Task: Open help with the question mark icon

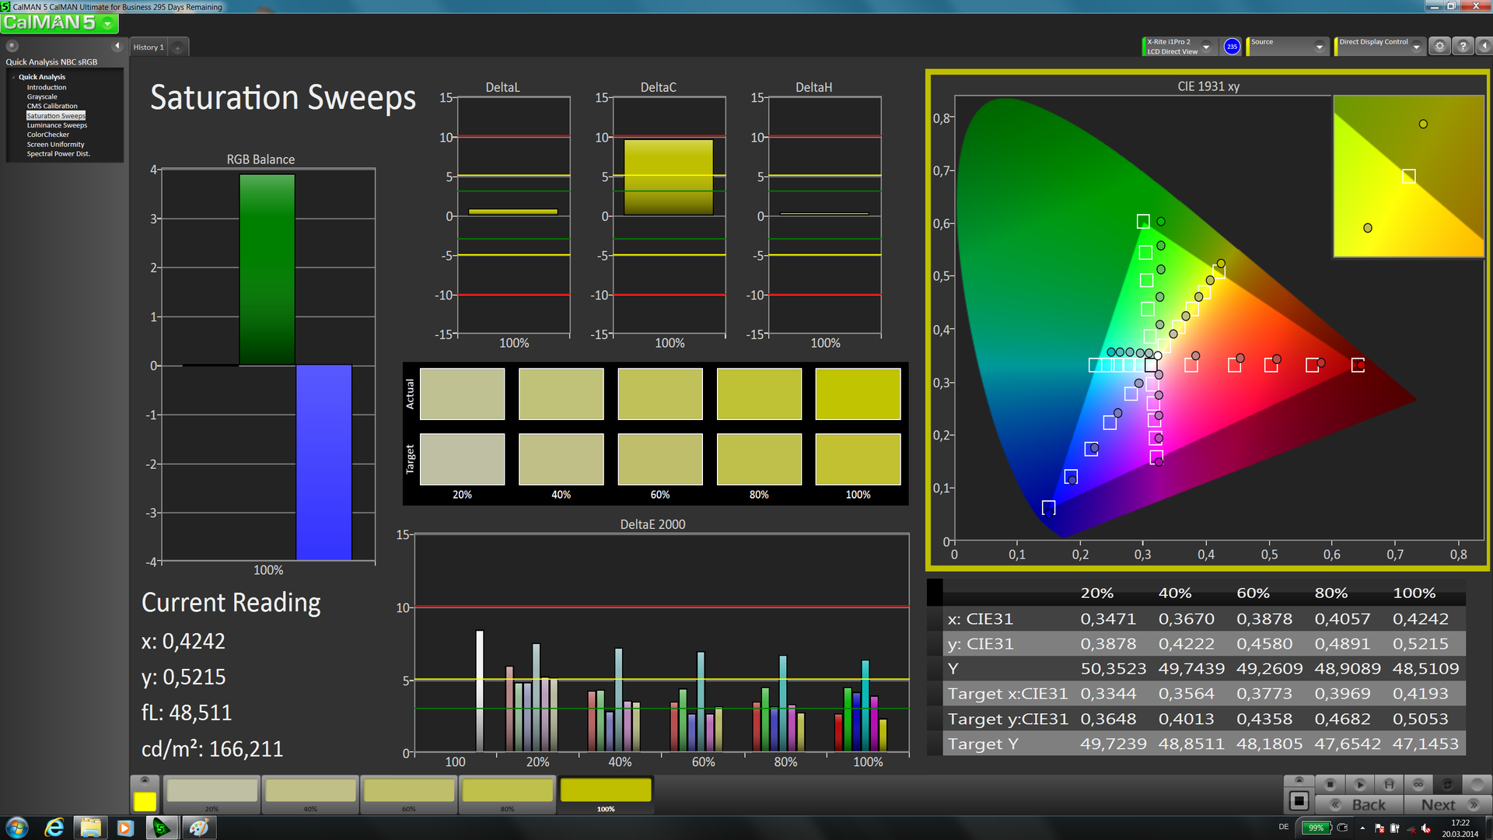Action: coord(1462,46)
